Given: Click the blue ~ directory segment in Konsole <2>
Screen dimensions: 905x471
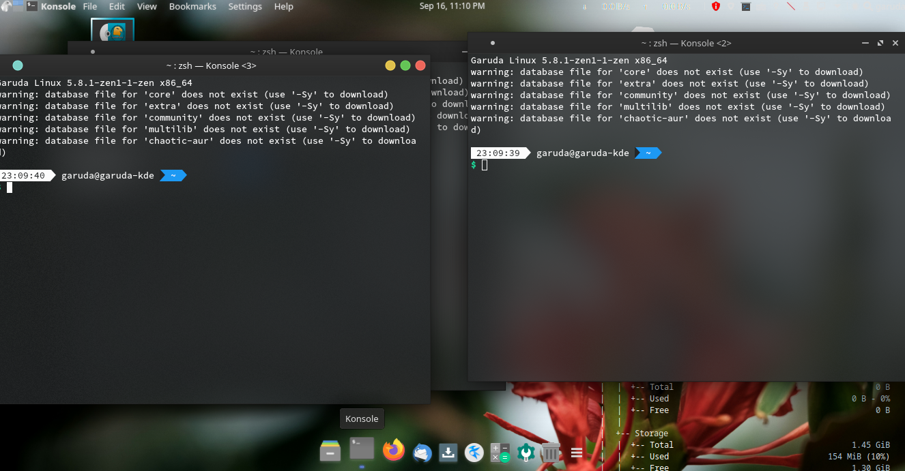Looking at the screenshot, I should (648, 153).
